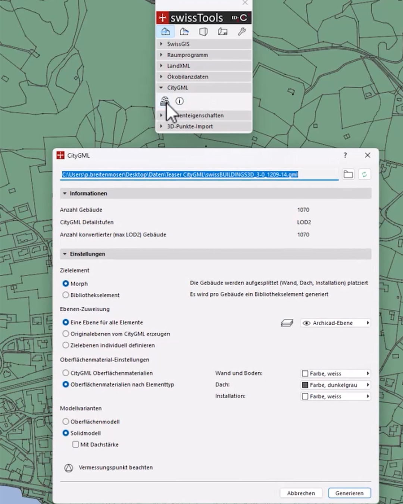Expand LandXML in swissTools palette
The width and height of the screenshot is (403, 504).
click(x=204, y=66)
